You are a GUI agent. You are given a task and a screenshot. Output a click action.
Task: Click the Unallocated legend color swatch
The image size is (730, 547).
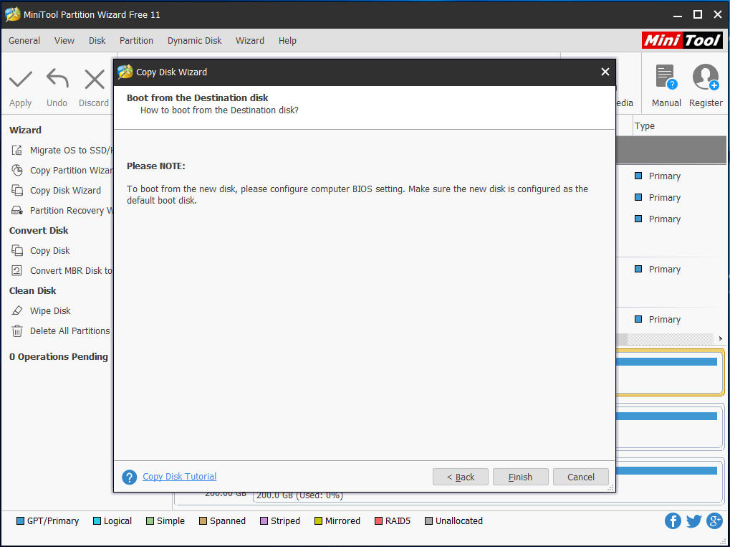(429, 520)
